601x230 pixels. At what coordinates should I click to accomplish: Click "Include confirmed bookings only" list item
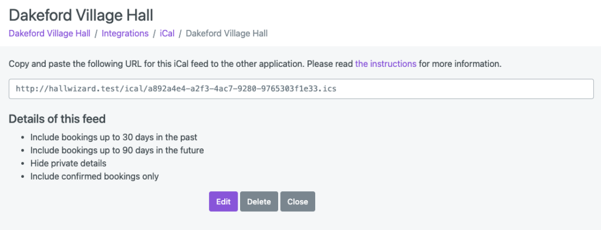click(x=94, y=177)
